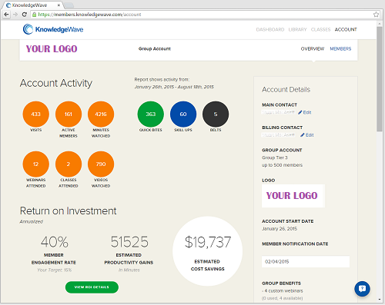Open Classes in top navigation
Viewport: 385px width, 305px height.
coord(320,29)
